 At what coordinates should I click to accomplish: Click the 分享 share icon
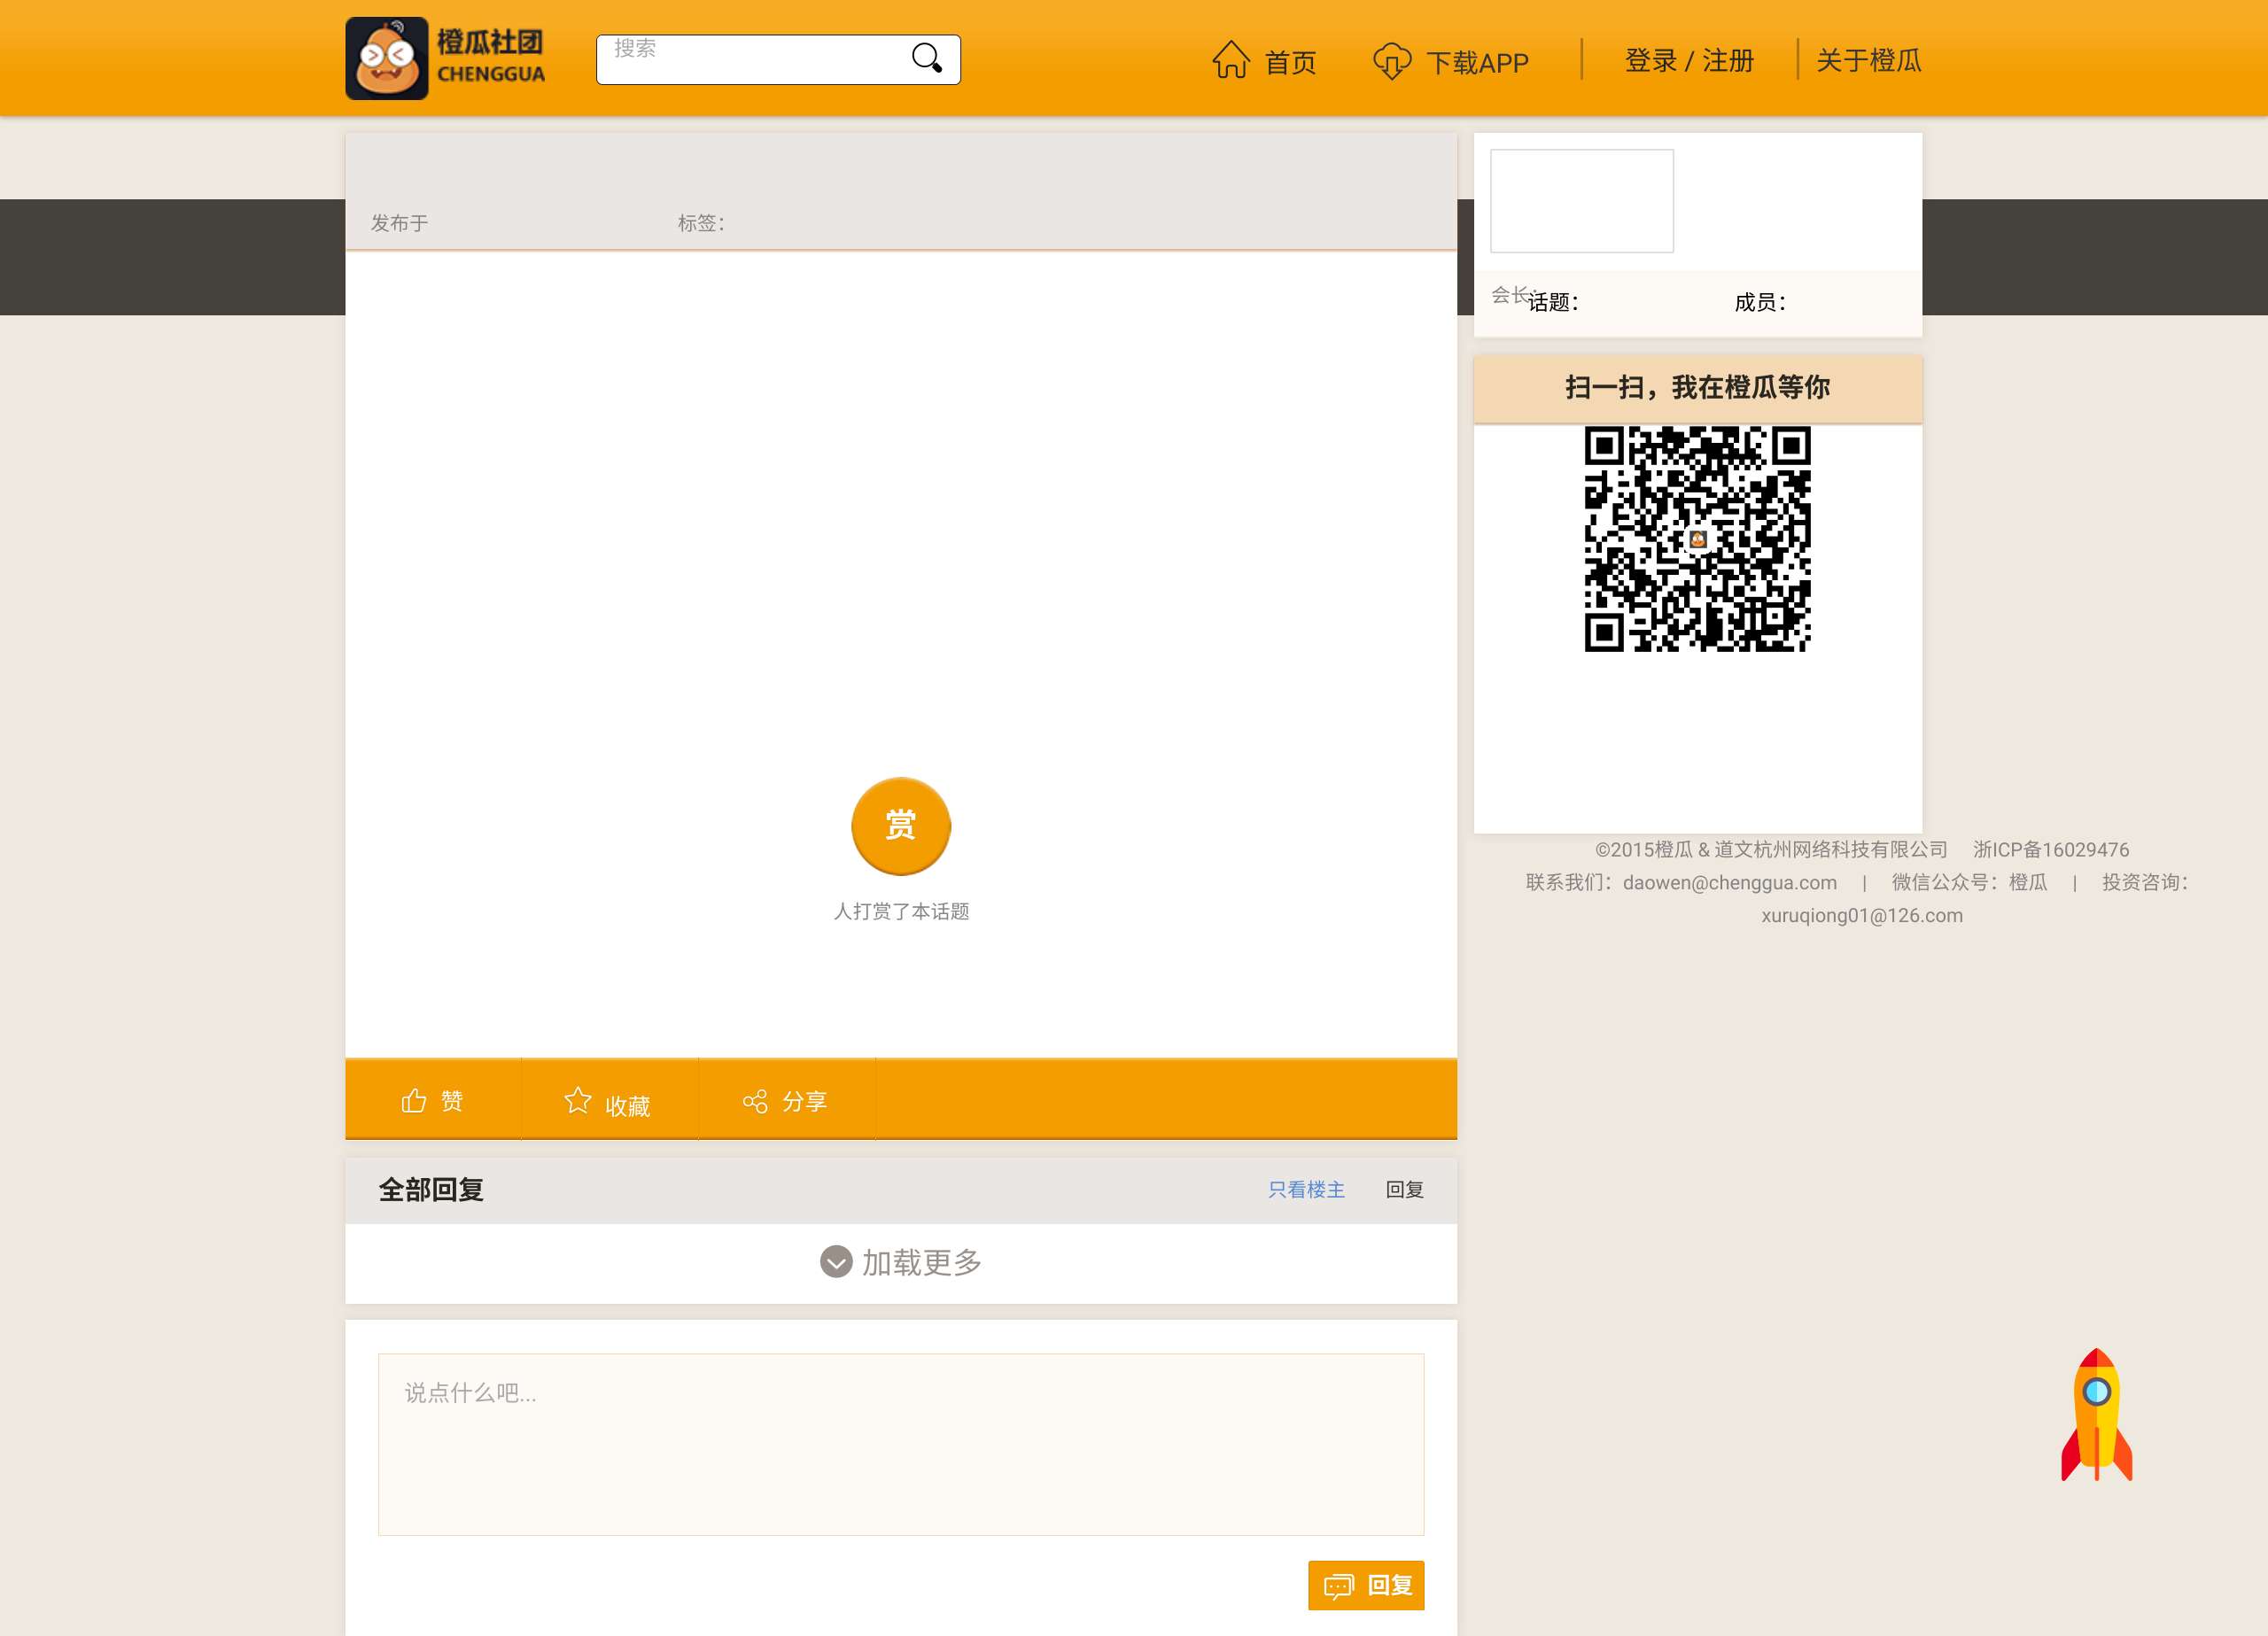pyautogui.click(x=755, y=1101)
